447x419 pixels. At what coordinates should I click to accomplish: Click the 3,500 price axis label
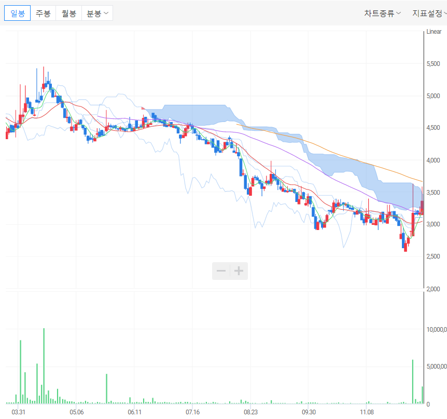pyautogui.click(x=434, y=193)
